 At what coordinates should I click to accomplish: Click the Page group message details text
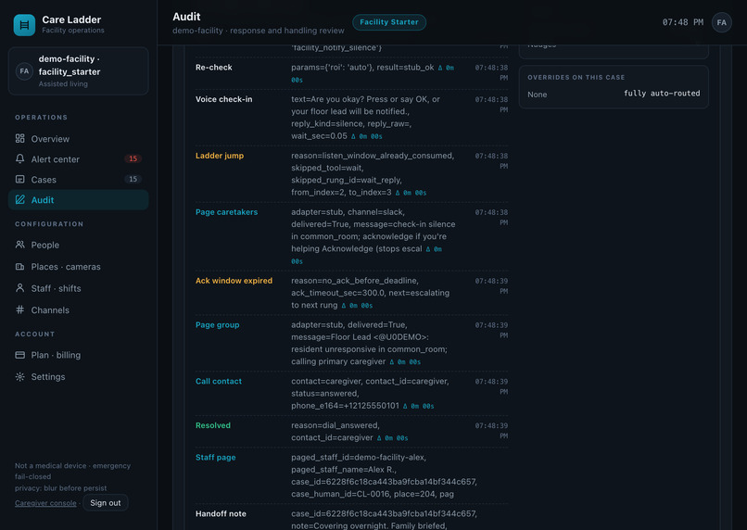369,343
